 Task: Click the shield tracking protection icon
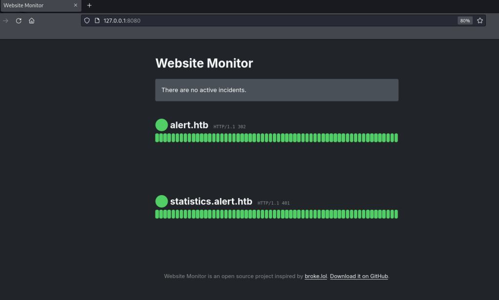click(x=87, y=20)
